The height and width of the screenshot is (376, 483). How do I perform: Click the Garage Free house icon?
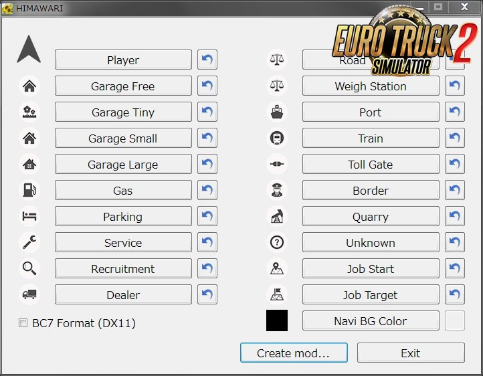point(29,86)
